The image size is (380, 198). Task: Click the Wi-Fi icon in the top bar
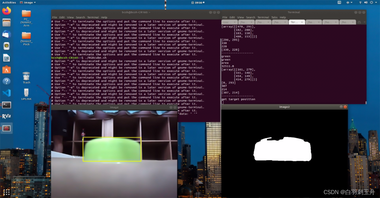click(360, 2)
